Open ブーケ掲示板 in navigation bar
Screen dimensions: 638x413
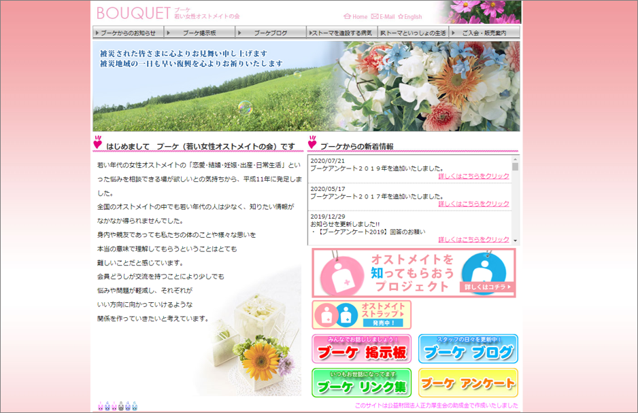click(199, 33)
